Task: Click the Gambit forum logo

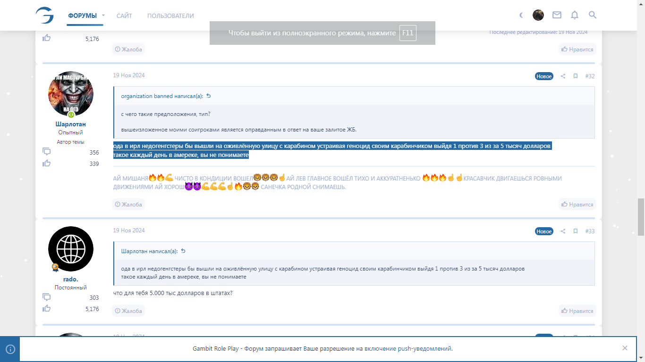Action: click(45, 16)
